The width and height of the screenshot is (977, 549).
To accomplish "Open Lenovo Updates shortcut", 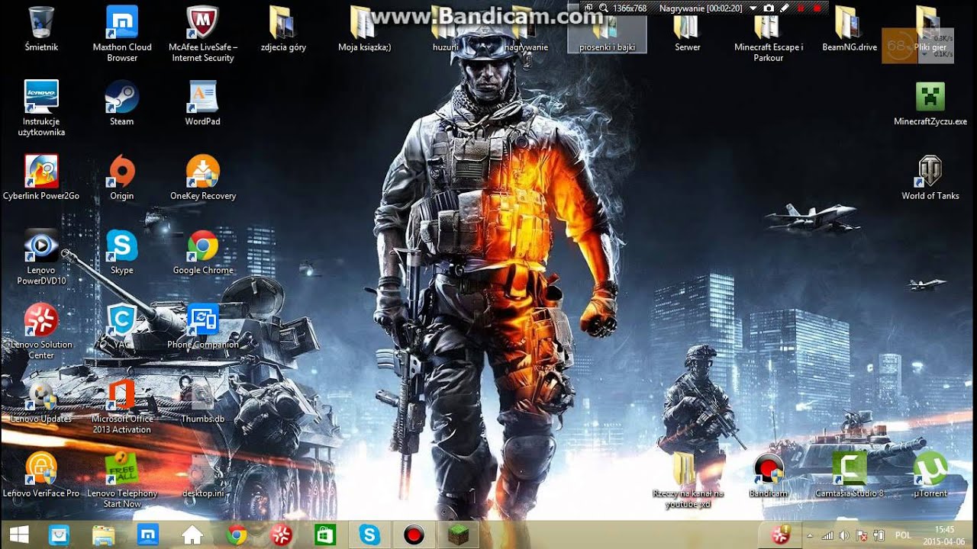I will tap(41, 401).
